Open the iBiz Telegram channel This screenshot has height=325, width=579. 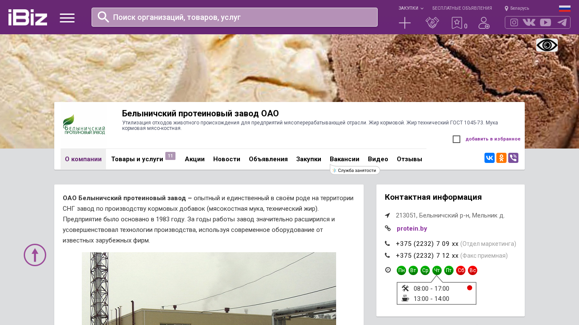(x=562, y=22)
